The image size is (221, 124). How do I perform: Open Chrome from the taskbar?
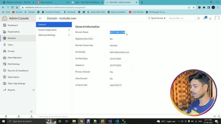click(x=81, y=121)
